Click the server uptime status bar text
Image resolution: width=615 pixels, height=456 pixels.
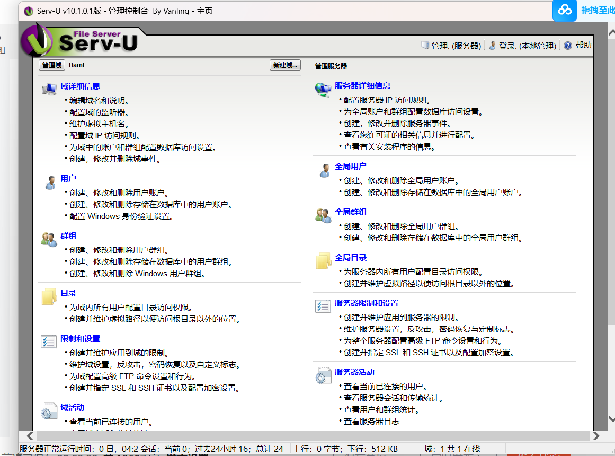tap(79, 449)
